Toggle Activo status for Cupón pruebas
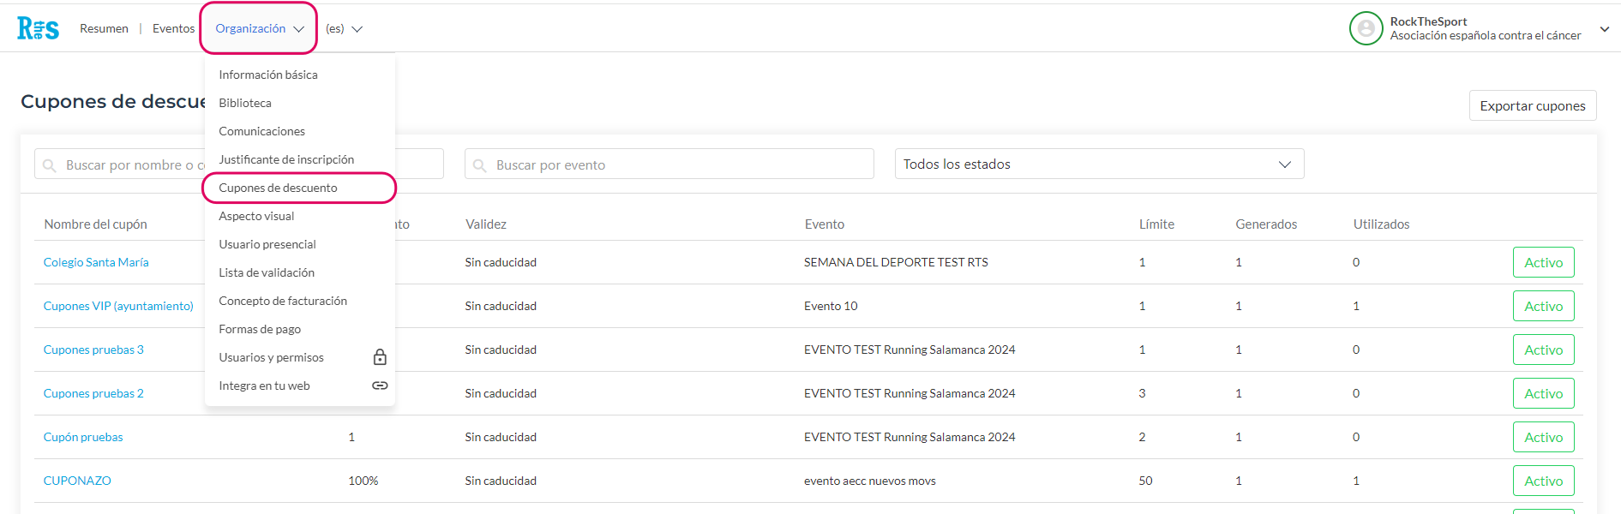 click(x=1543, y=437)
